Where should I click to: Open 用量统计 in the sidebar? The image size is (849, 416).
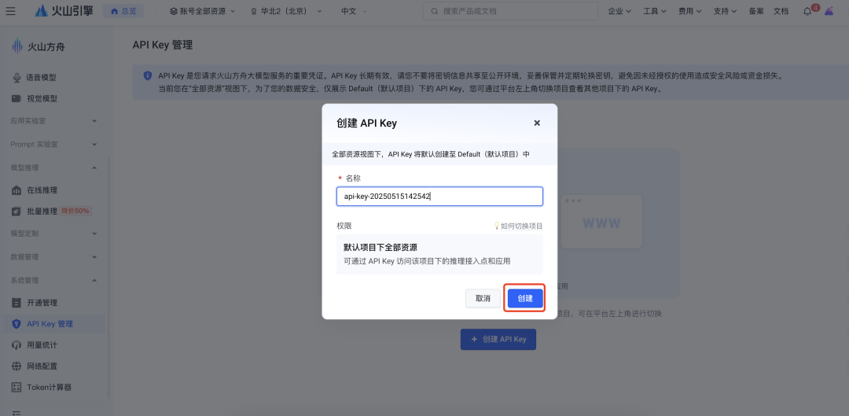point(42,345)
